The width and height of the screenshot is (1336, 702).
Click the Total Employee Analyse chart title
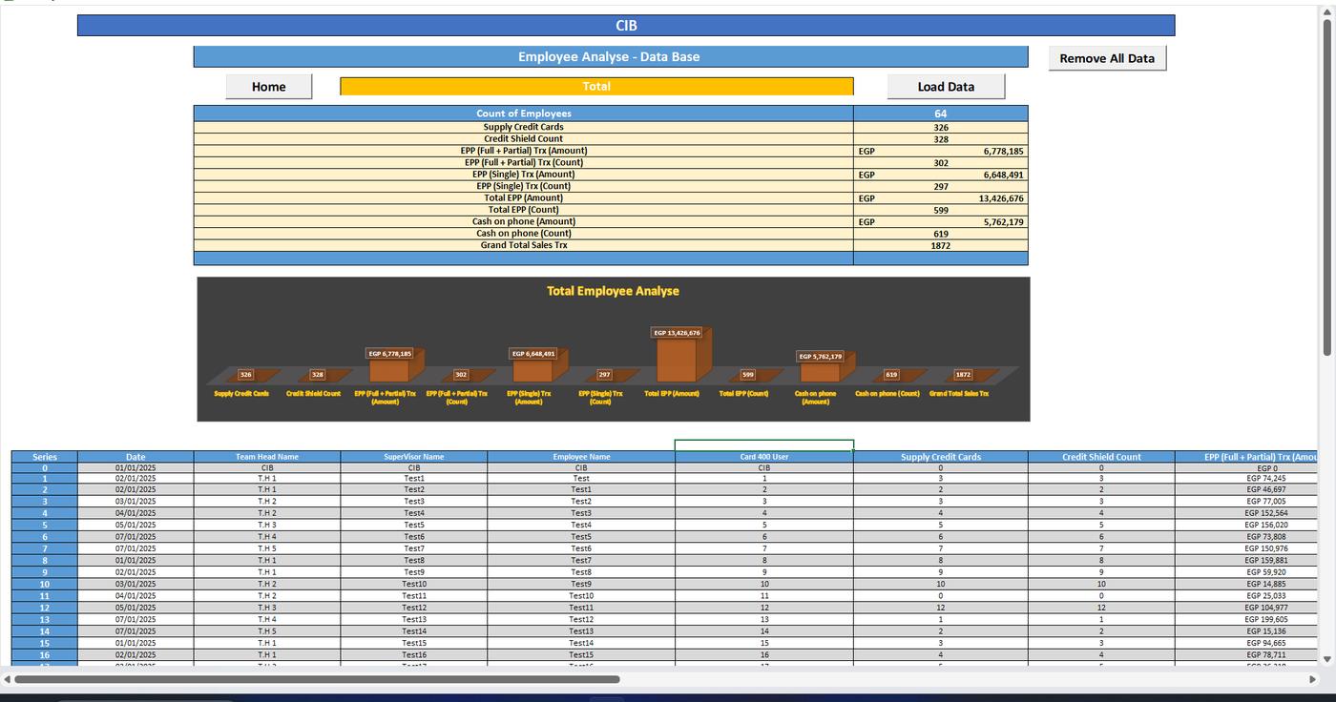pyautogui.click(x=613, y=291)
